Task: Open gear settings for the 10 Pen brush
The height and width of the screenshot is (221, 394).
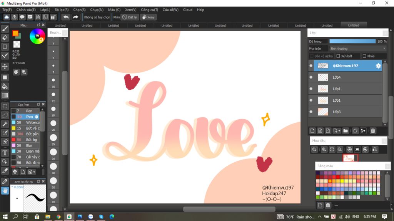Action: [x=37, y=117]
